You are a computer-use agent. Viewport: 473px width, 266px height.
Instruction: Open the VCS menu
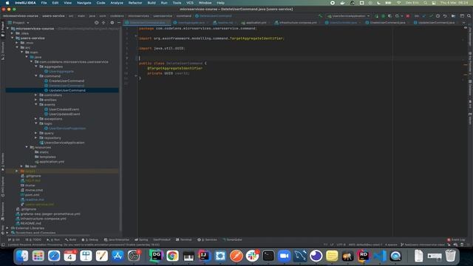pos(190,3)
